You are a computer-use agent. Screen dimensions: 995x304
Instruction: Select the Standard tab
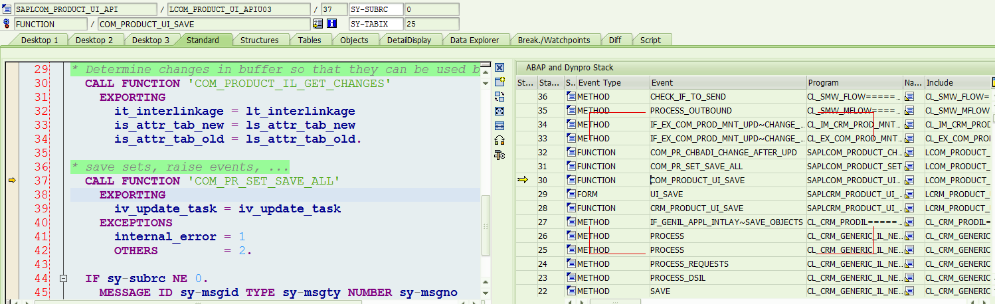pyautogui.click(x=203, y=40)
